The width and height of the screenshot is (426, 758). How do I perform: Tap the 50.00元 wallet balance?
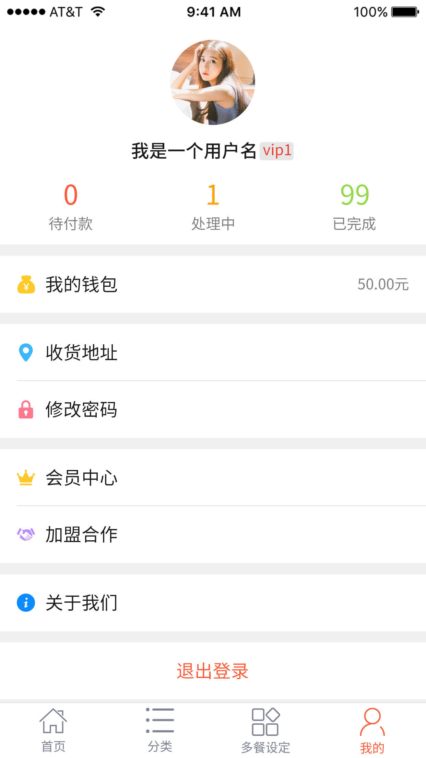383,285
